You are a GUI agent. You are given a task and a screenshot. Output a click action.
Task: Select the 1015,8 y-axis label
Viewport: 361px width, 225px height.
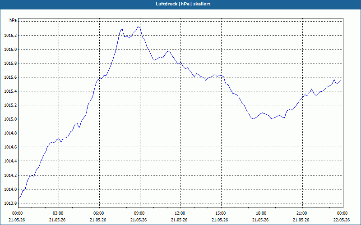coord(10,63)
